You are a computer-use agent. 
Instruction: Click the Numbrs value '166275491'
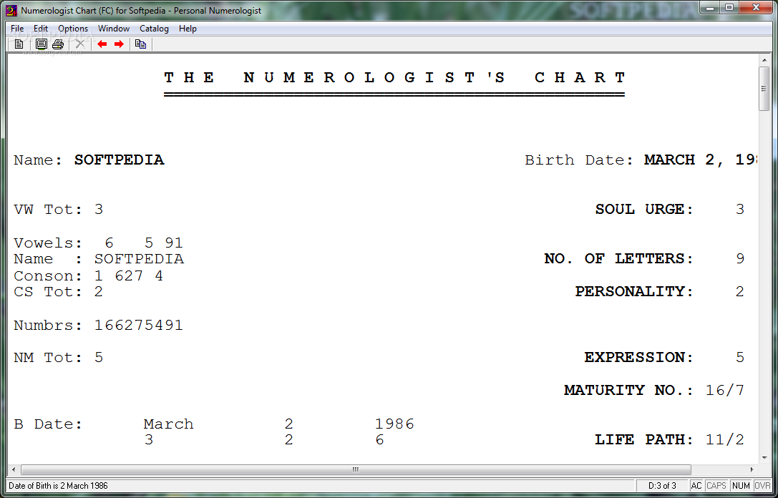click(x=138, y=326)
